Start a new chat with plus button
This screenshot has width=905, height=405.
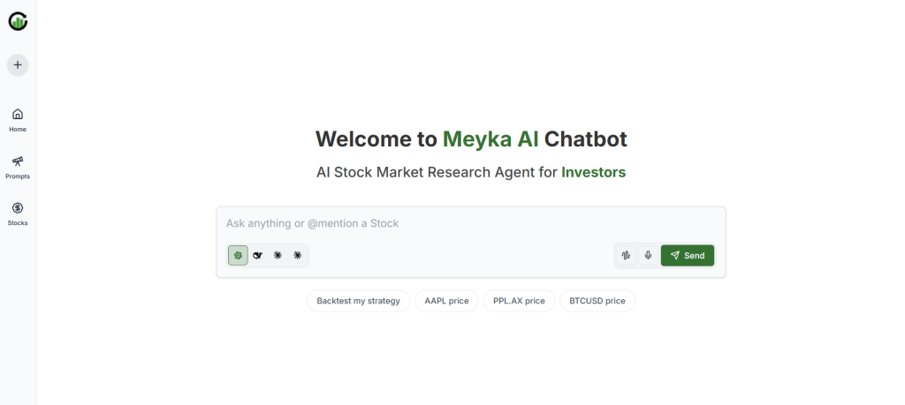click(18, 64)
